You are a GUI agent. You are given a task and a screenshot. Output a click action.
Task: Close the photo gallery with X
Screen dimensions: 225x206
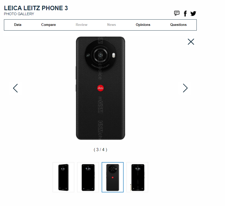(x=191, y=42)
